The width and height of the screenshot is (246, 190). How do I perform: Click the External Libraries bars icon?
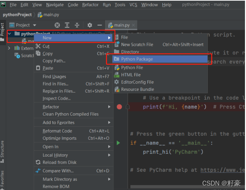[17, 48]
